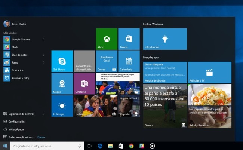The width and height of the screenshot is (243, 150).
Task: Expand Google Chrome jump list arrow
Action: tap(44, 39)
